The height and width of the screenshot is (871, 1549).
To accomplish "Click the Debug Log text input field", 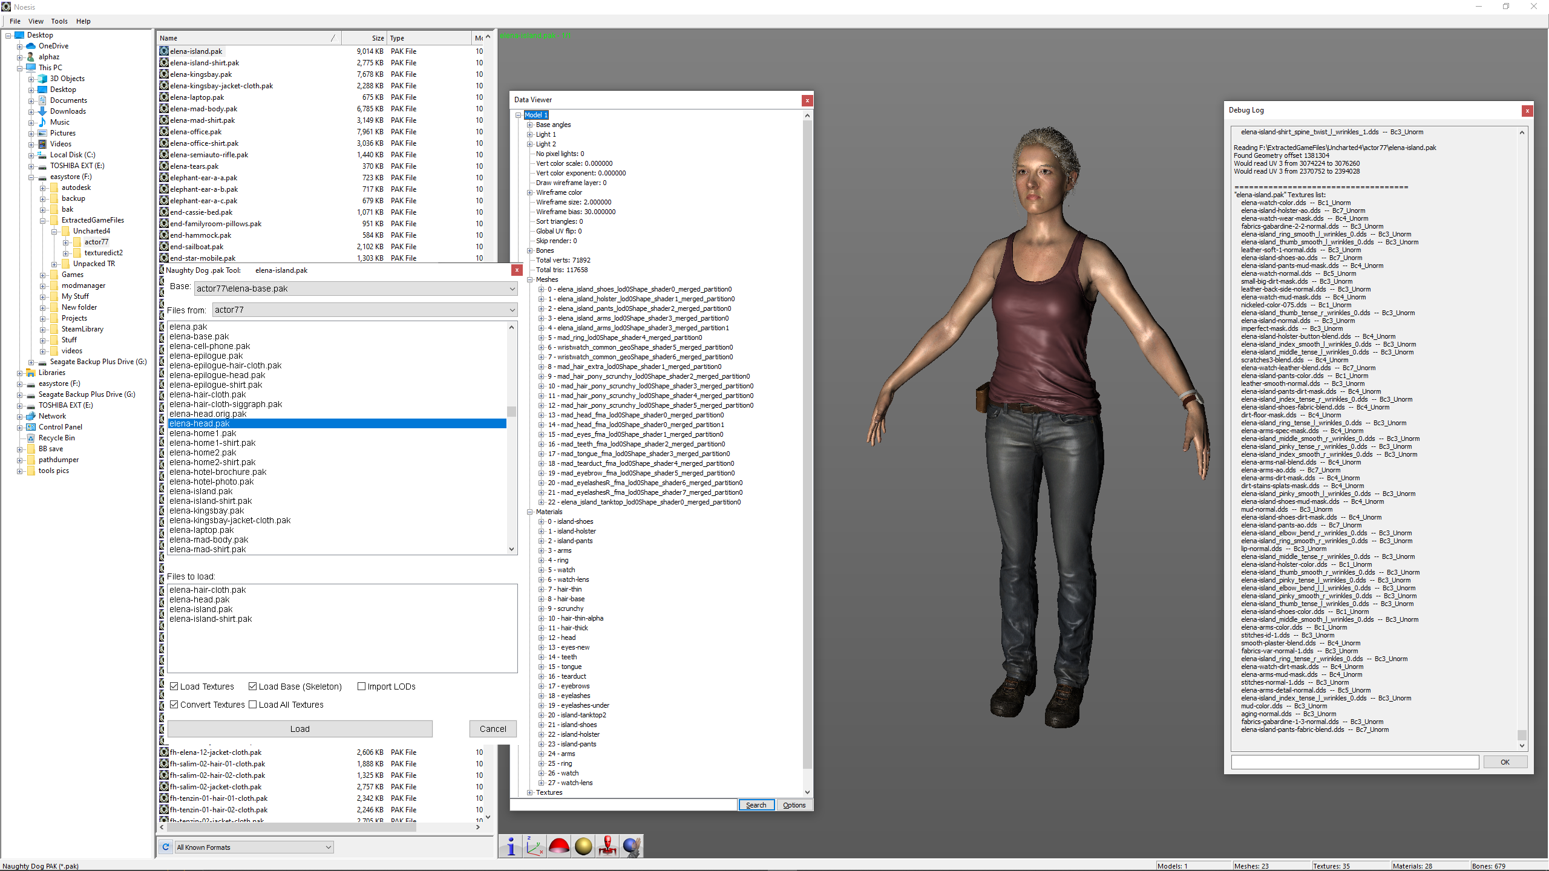I will pos(1355,762).
